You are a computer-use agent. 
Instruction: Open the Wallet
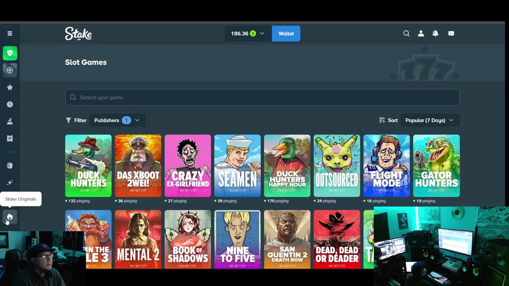coord(286,34)
